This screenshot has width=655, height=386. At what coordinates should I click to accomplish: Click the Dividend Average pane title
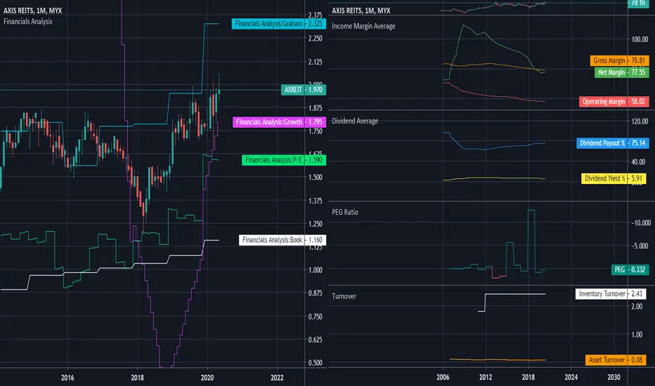[355, 121]
